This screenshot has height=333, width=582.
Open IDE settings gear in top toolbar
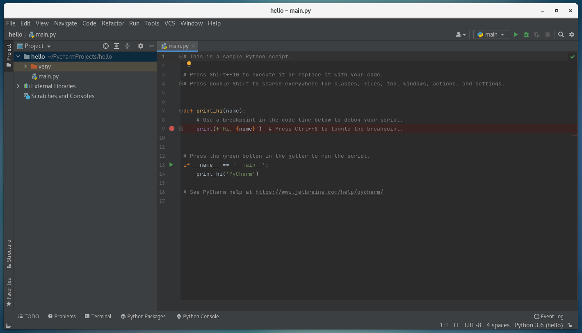click(572, 35)
